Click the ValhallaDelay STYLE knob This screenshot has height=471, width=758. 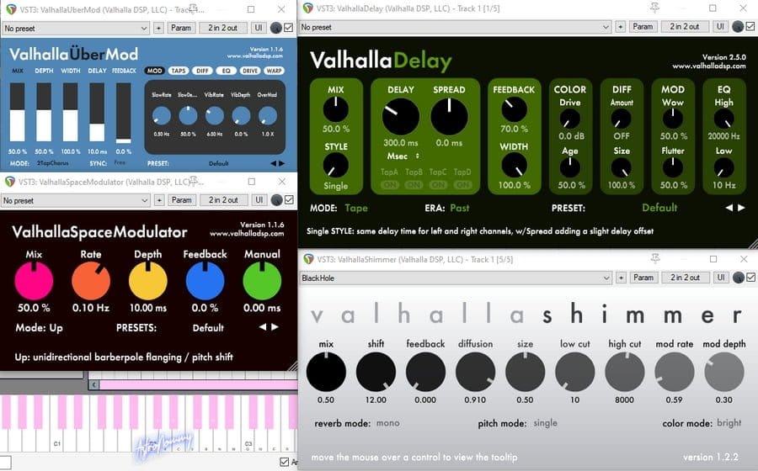click(x=335, y=166)
